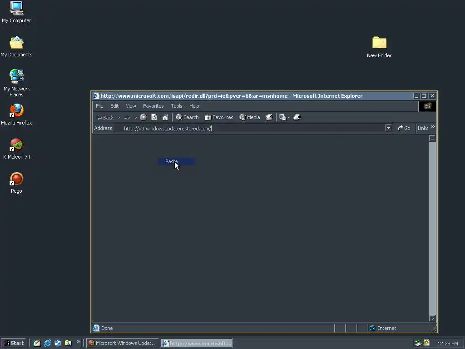465x349 pixels.
Task: Click the tray icon beside the clock
Action: 426,343
